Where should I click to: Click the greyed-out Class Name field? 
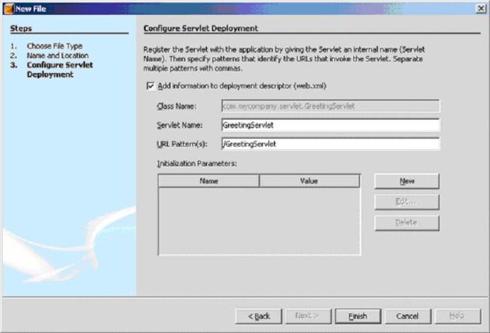tap(330, 106)
